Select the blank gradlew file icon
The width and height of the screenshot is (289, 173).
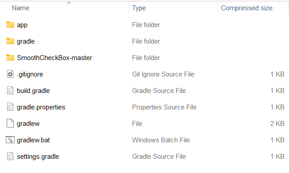[x=10, y=123]
